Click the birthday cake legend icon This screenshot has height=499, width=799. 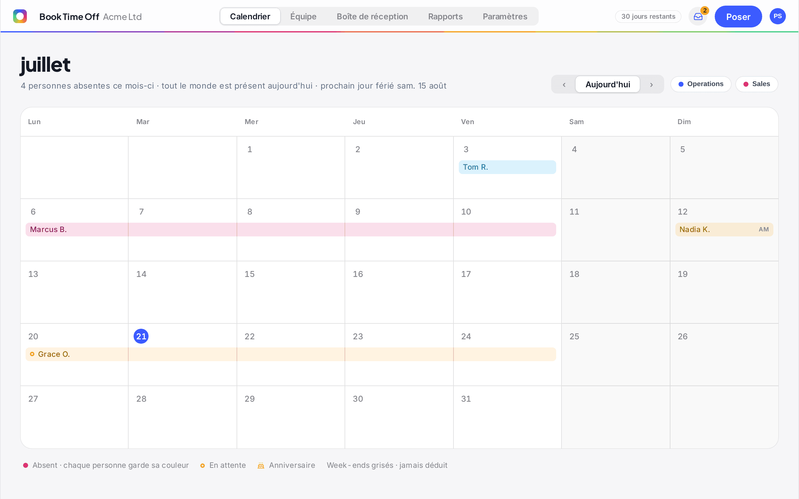[x=261, y=465]
